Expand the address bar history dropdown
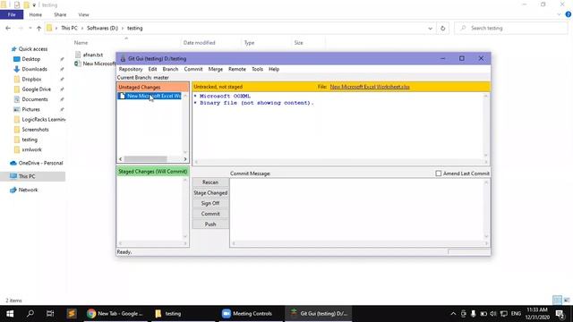This screenshot has width=573, height=322. pyautogui.click(x=430, y=28)
